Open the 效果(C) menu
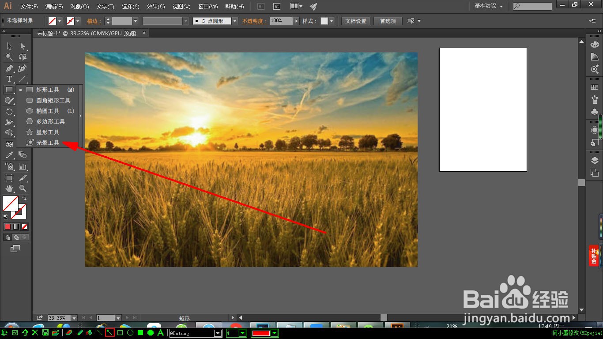Image resolution: width=603 pixels, height=339 pixels. (x=156, y=7)
